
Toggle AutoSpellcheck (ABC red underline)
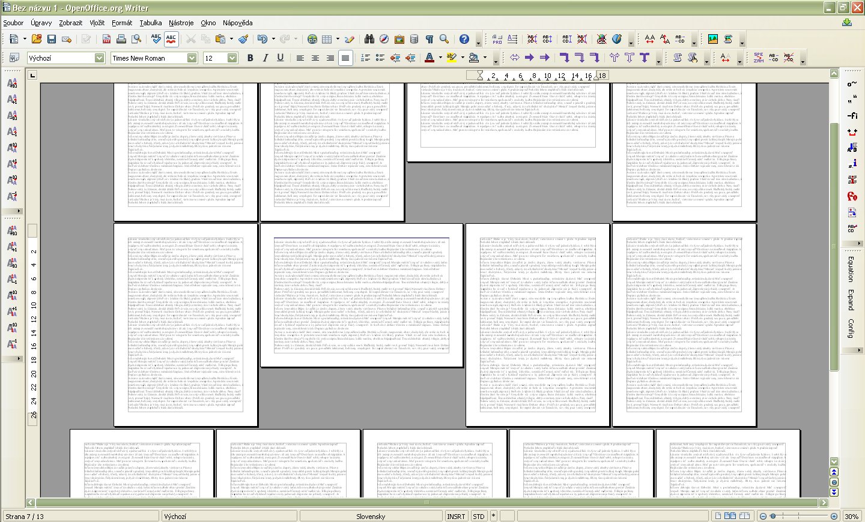[x=171, y=39]
